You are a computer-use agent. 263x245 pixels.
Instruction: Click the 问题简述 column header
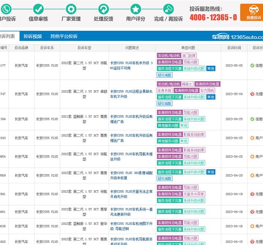(132, 48)
